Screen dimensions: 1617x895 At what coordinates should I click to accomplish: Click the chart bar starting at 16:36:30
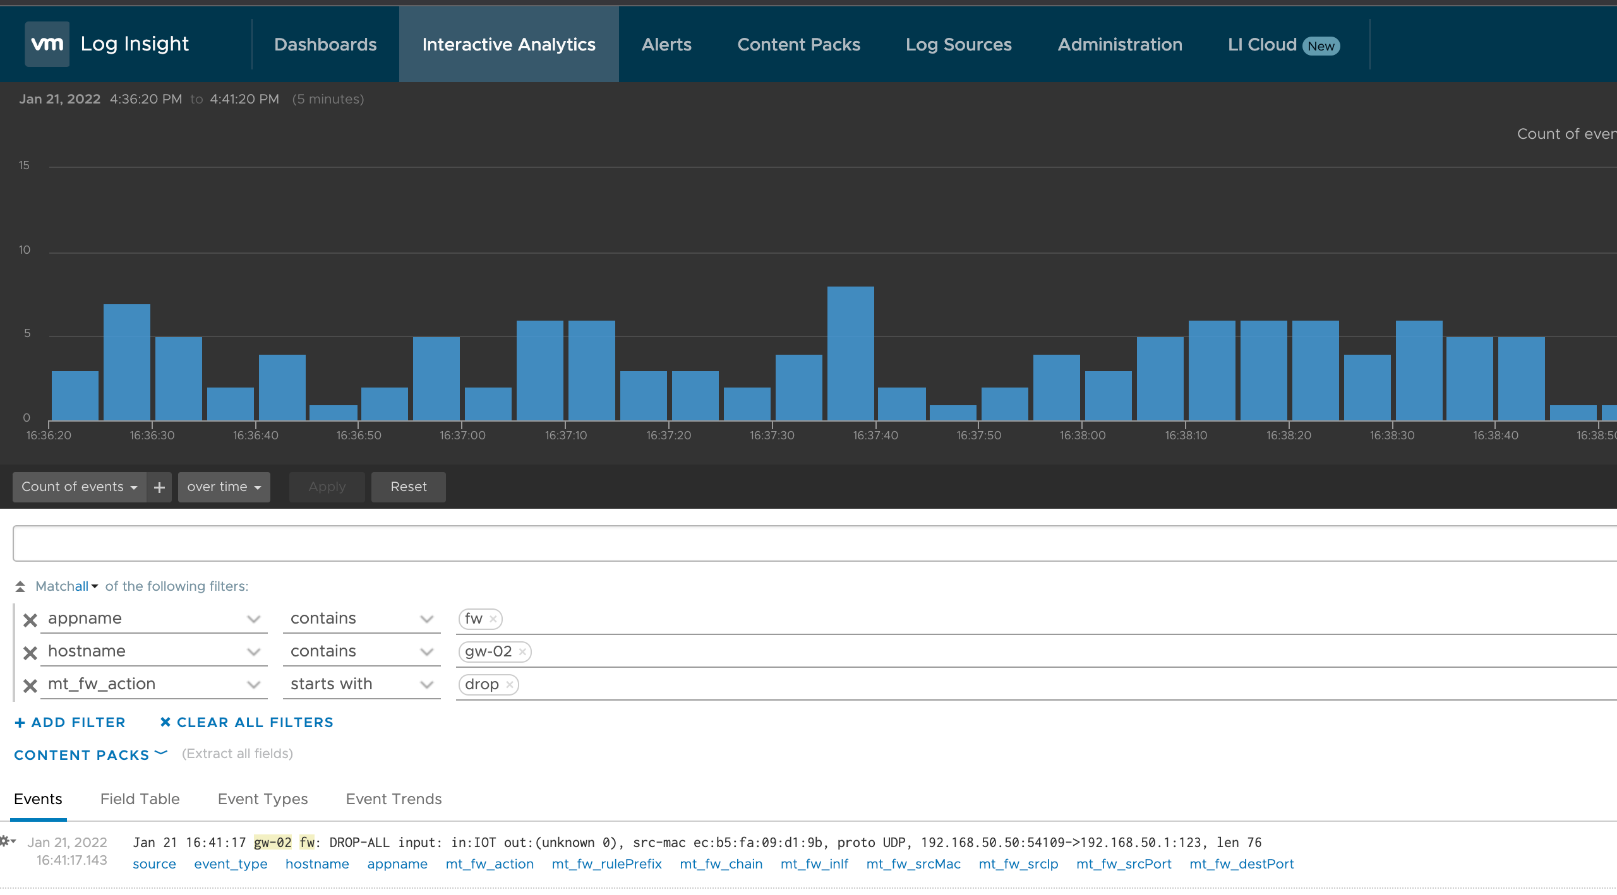[179, 379]
